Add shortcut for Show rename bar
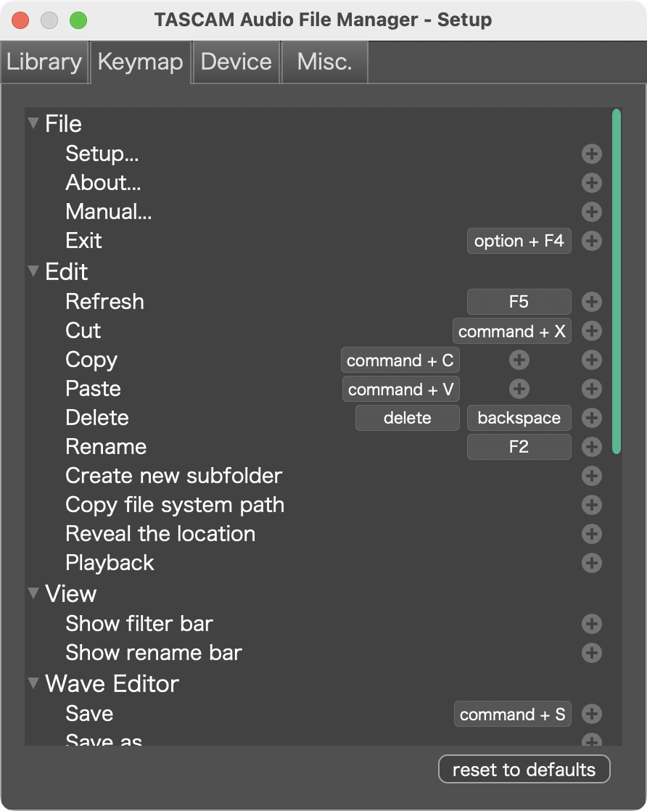This screenshot has height=811, width=647. click(x=592, y=653)
